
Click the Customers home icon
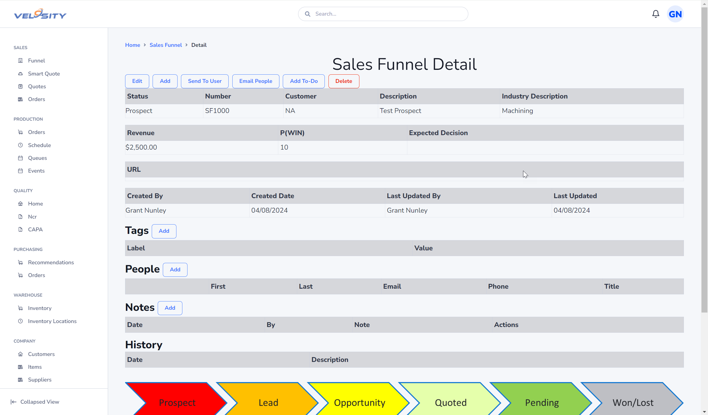click(20, 354)
